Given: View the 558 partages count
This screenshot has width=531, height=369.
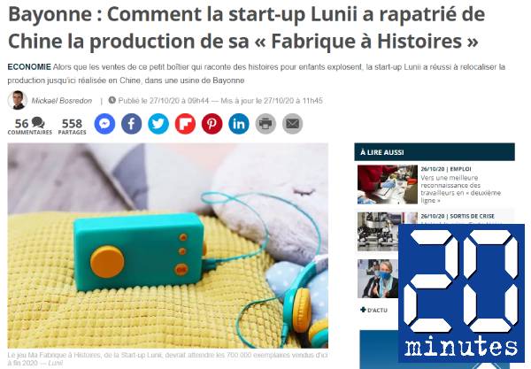Looking at the screenshot, I should (73, 127).
